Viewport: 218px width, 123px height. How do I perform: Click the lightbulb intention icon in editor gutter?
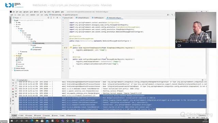pyautogui.click(x=71, y=48)
